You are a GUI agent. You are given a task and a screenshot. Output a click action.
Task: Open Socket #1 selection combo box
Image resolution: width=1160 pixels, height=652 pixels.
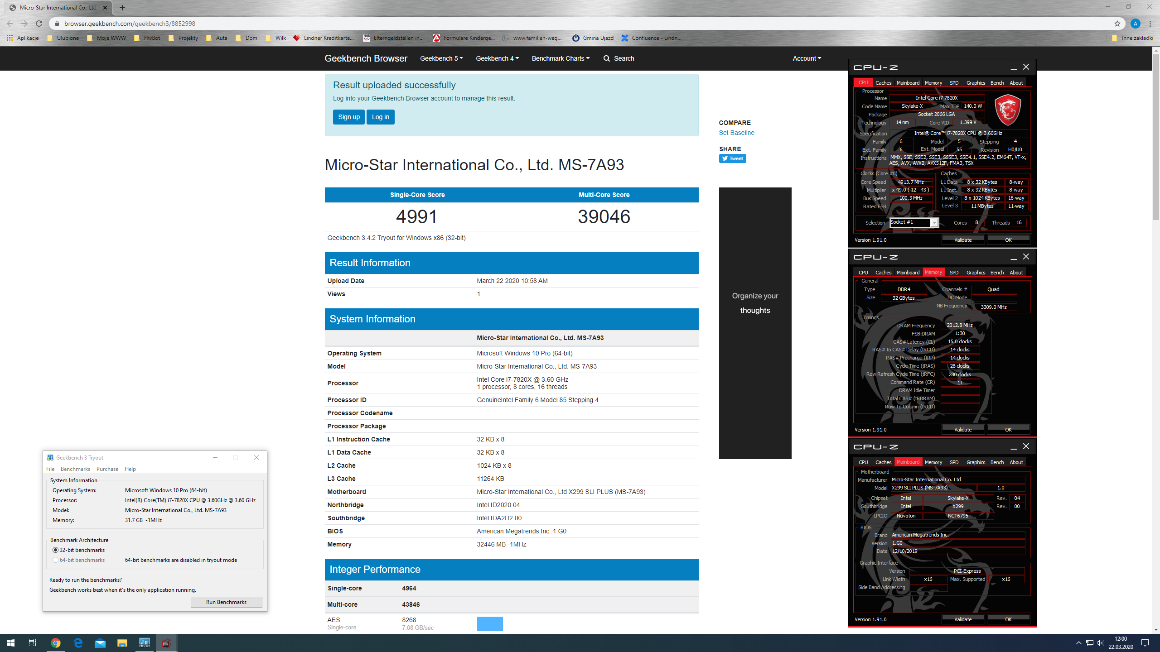click(914, 222)
